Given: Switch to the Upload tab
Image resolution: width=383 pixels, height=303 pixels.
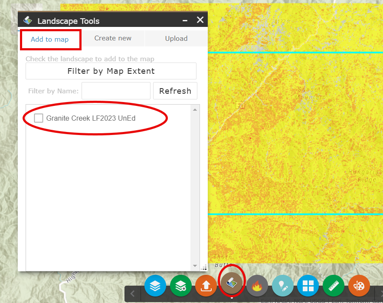Looking at the screenshot, I should tap(176, 38).
